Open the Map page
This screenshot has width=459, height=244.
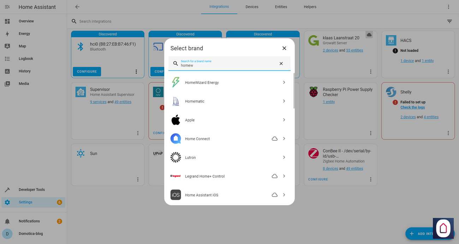33,46
